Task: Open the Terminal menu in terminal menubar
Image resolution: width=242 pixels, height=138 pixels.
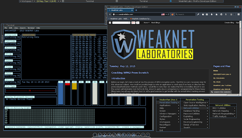Action: pos(31,28)
